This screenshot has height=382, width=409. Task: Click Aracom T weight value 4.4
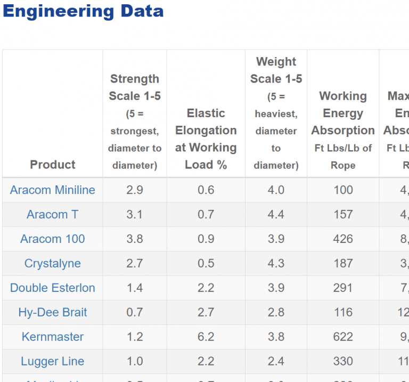click(x=276, y=215)
